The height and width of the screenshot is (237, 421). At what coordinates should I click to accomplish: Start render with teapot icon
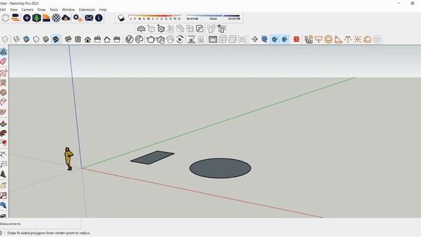click(151, 39)
